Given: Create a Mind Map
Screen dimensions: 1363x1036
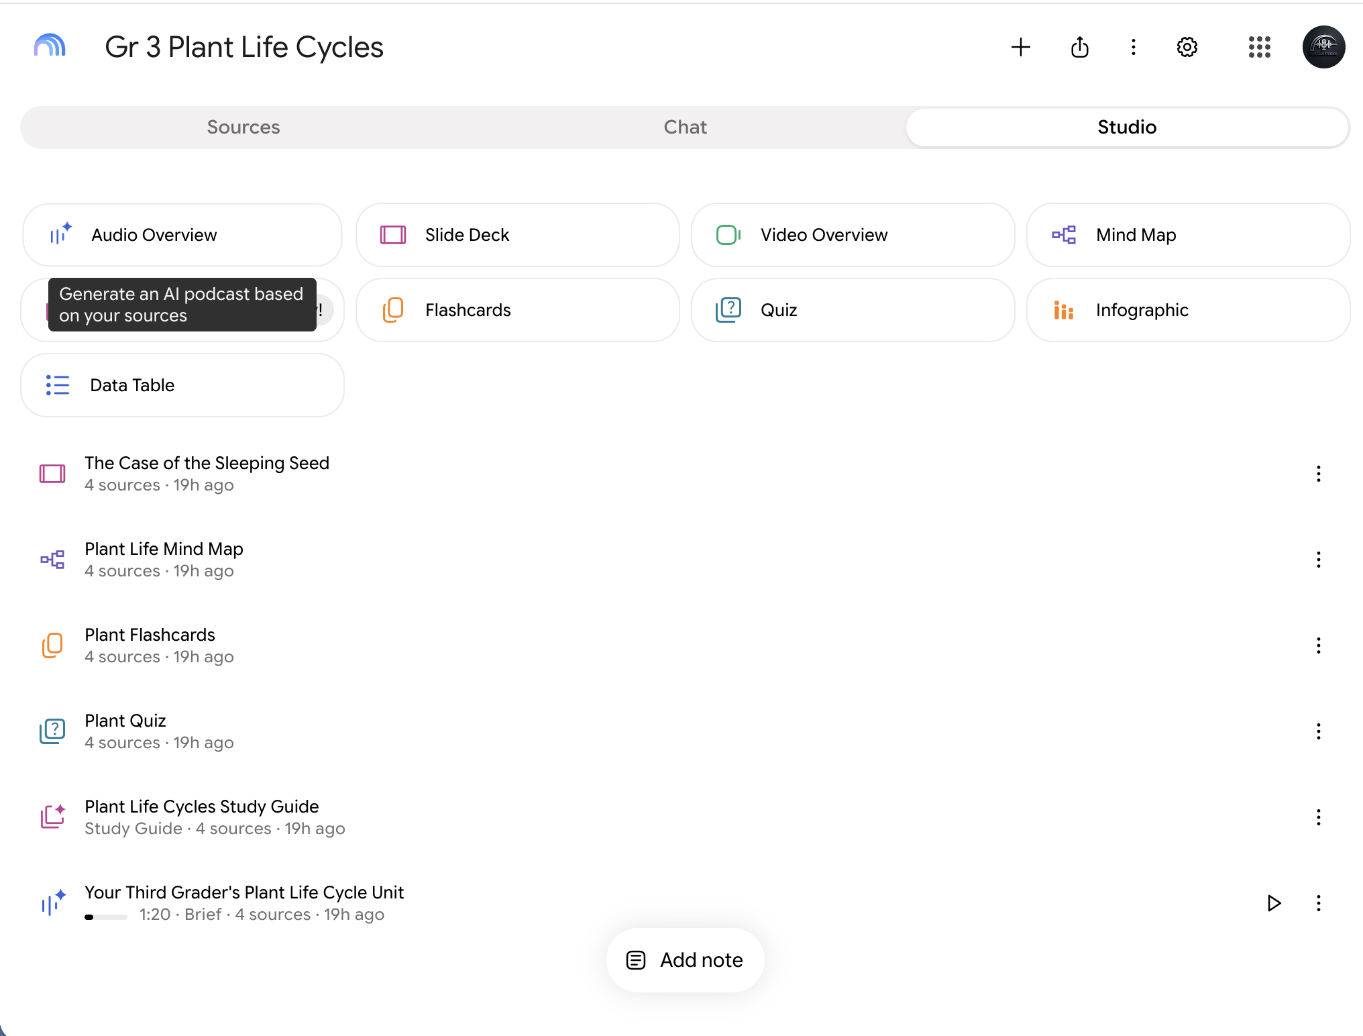Looking at the screenshot, I should (1188, 235).
